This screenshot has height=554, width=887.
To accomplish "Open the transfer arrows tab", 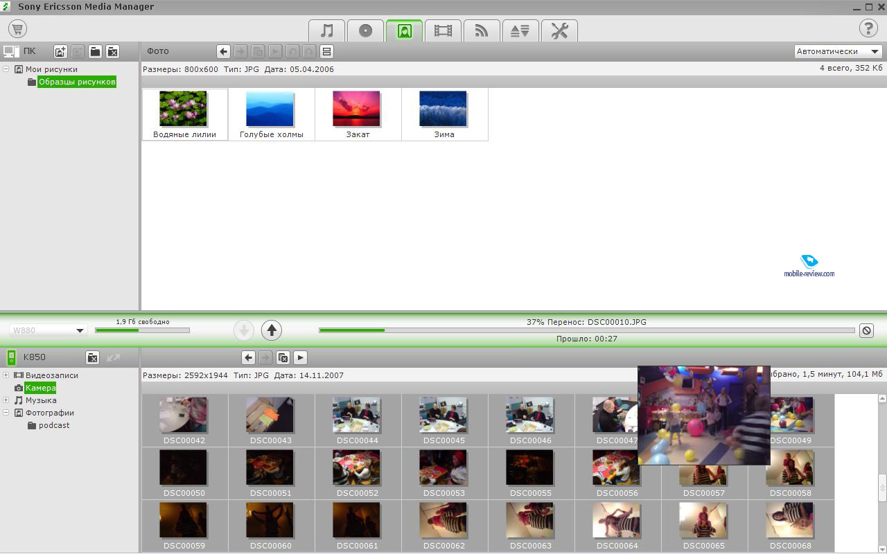I will 520,30.
